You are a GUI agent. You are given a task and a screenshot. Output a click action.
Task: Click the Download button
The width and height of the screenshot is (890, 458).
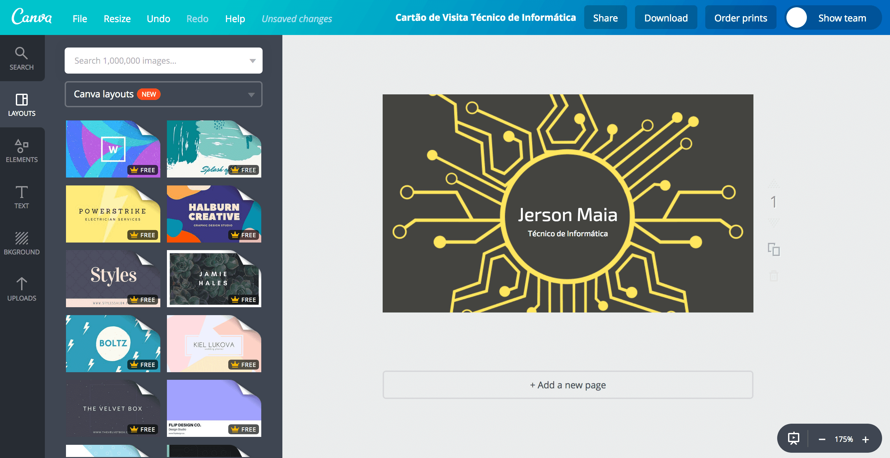666,17
